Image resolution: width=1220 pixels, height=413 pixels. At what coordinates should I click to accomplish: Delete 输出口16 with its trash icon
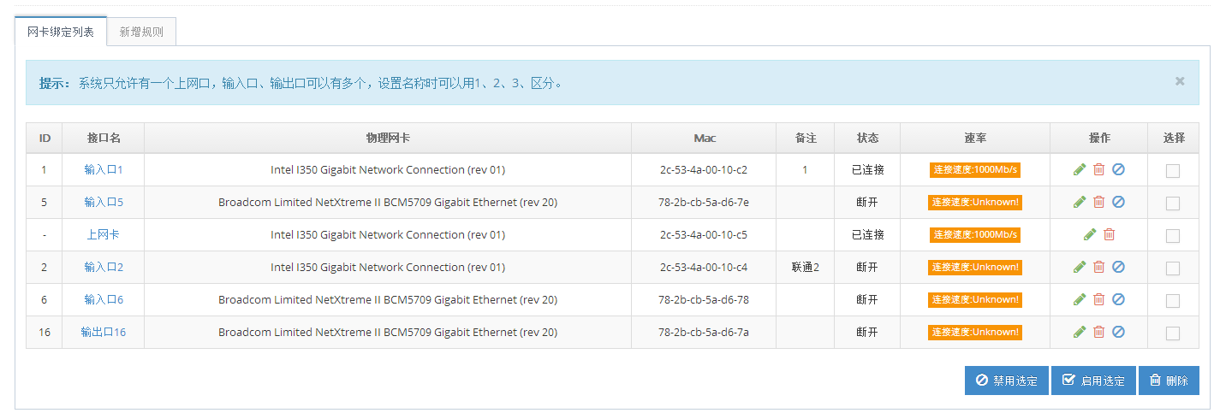[x=1099, y=332]
